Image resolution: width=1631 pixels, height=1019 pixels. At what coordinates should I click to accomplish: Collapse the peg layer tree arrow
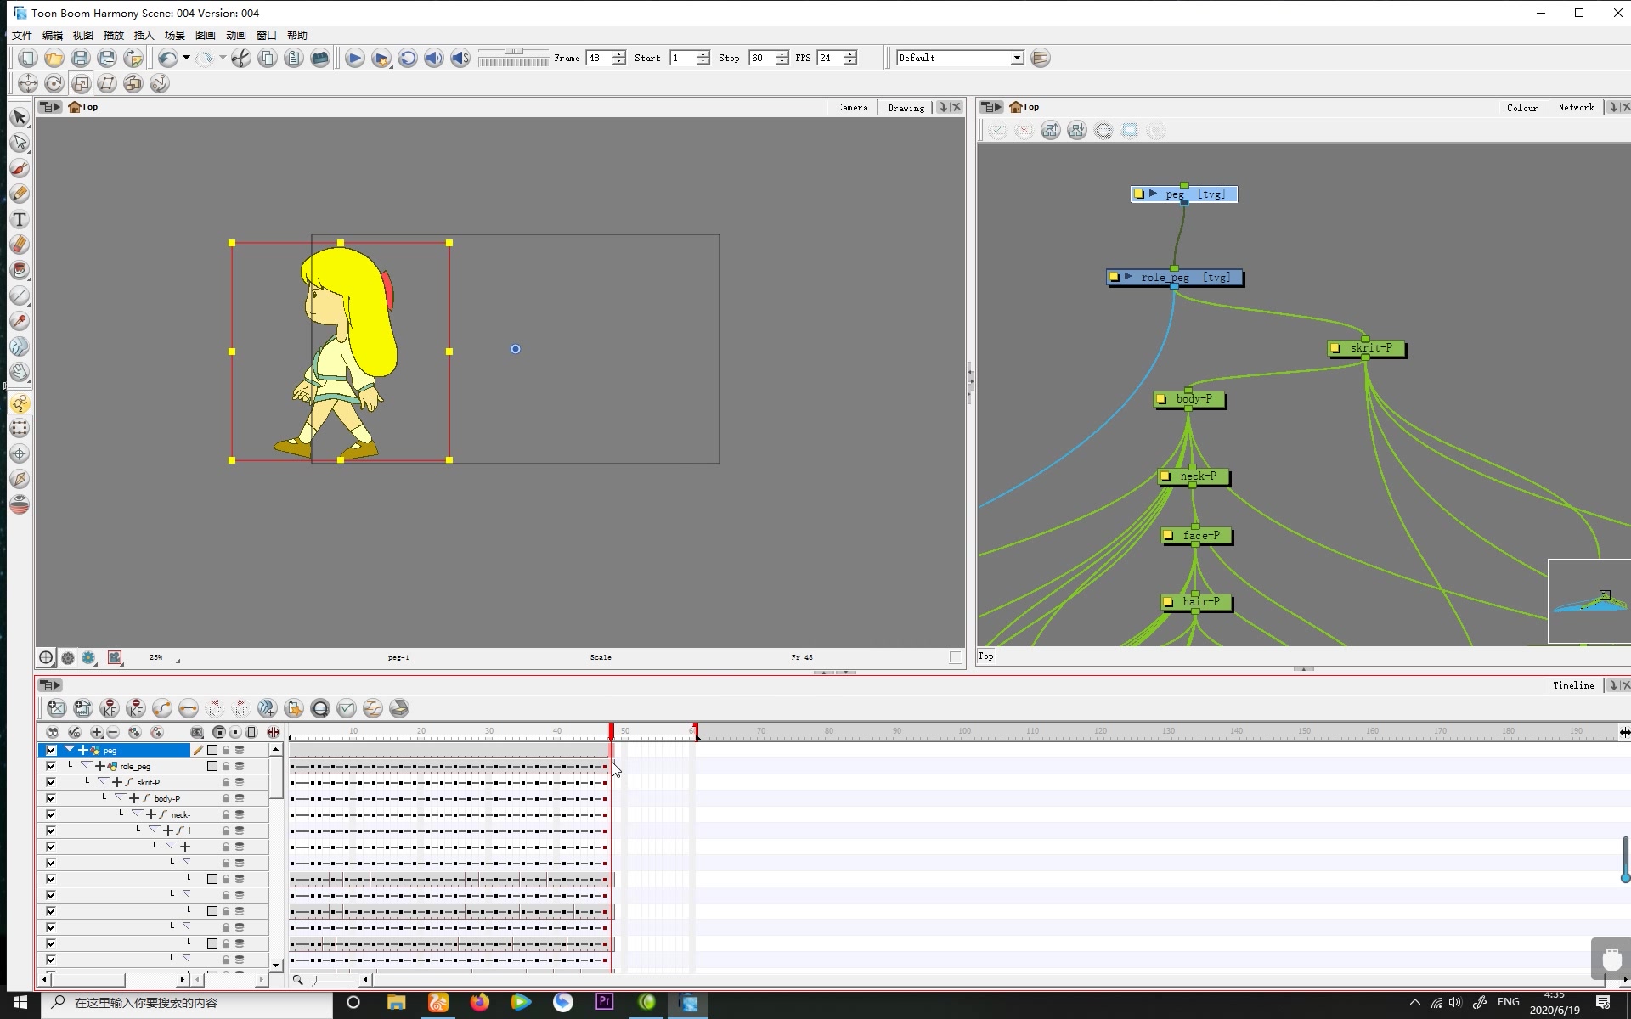point(70,749)
